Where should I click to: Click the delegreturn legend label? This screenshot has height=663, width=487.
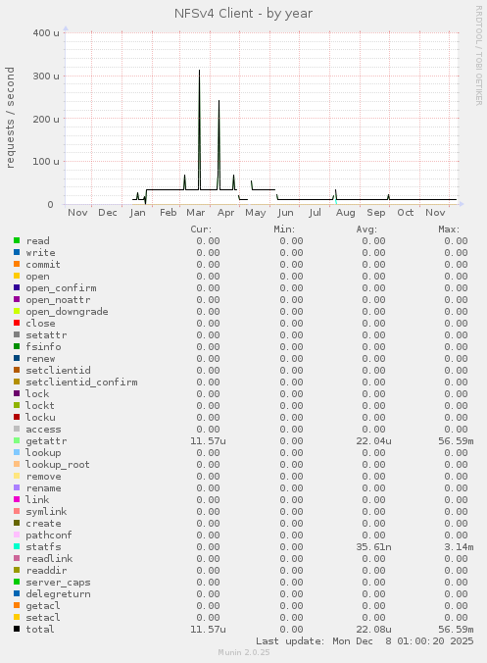click(58, 594)
